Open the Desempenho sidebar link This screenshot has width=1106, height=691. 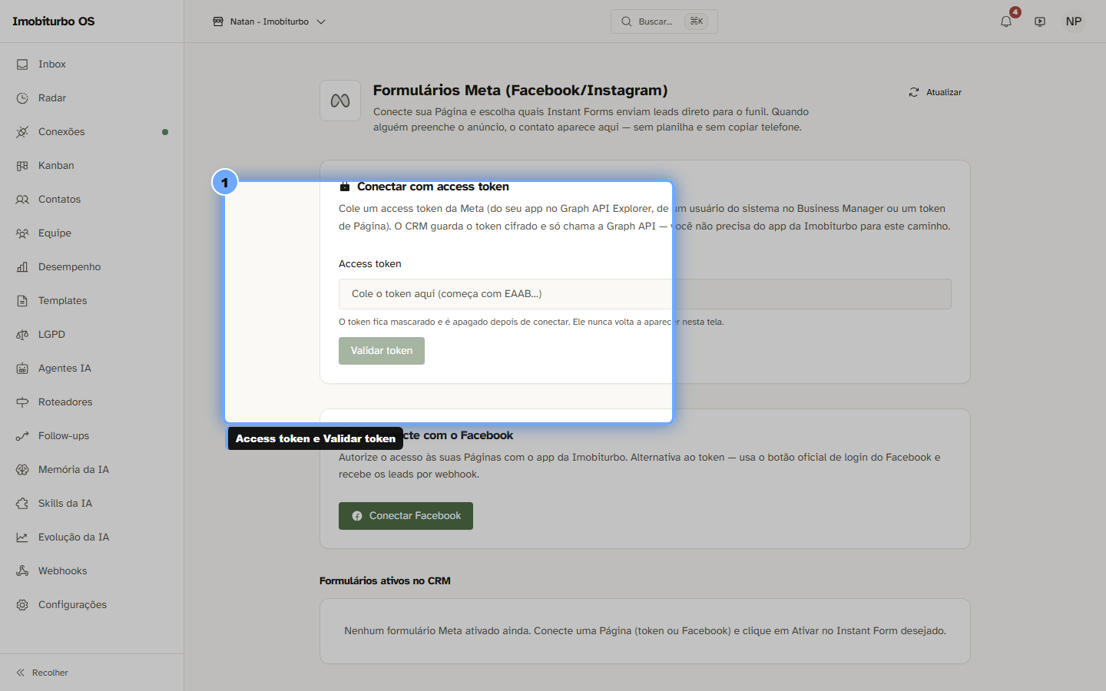tap(92, 267)
